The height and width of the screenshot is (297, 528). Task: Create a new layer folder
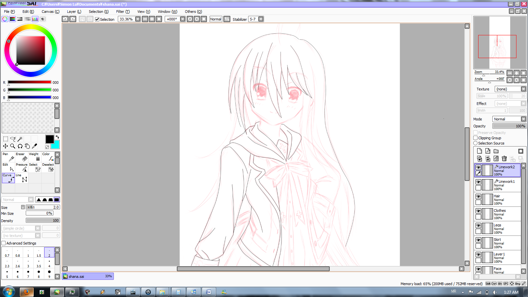pos(496,151)
